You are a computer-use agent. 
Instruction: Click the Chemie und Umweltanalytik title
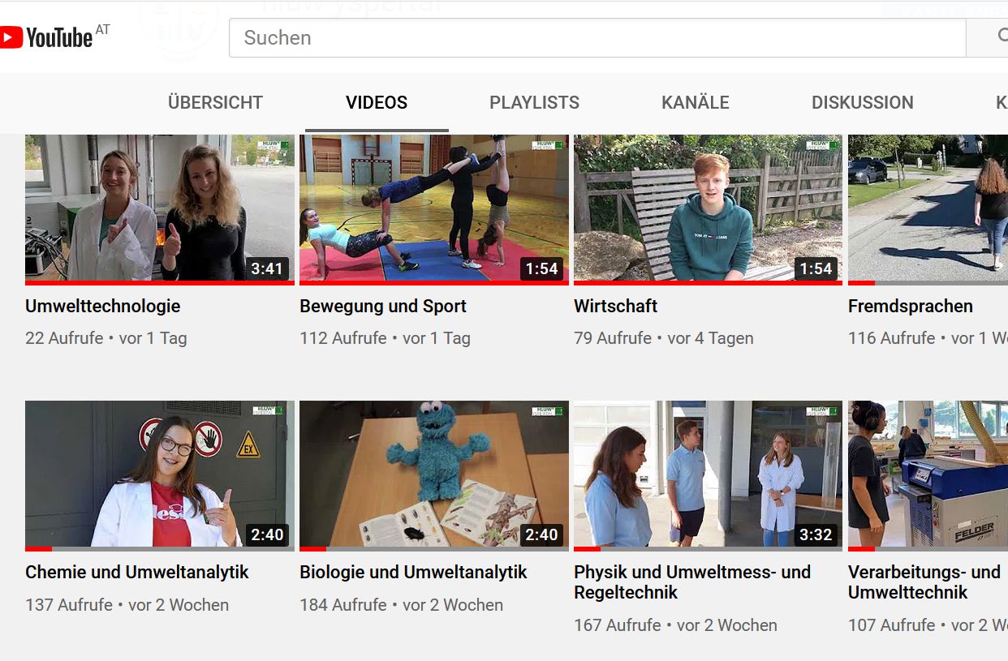(137, 573)
